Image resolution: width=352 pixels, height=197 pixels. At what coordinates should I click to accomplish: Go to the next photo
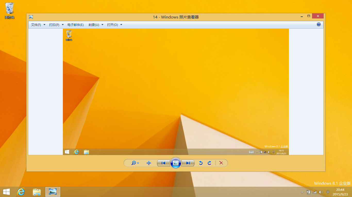point(188,163)
